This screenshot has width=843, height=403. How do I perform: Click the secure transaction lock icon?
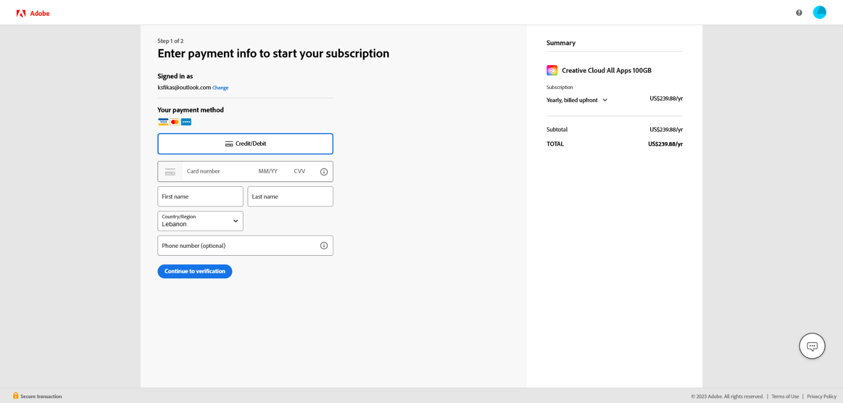[16, 396]
